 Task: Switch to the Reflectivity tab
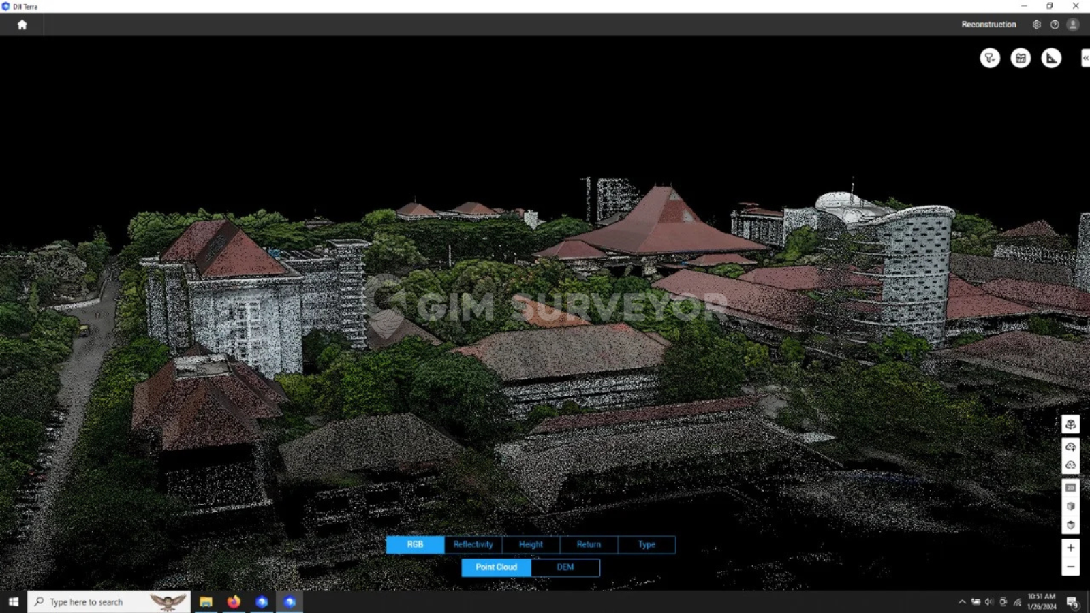[473, 544]
